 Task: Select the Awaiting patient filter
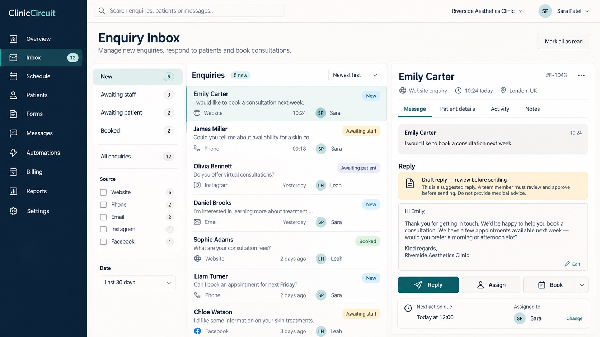point(138,112)
